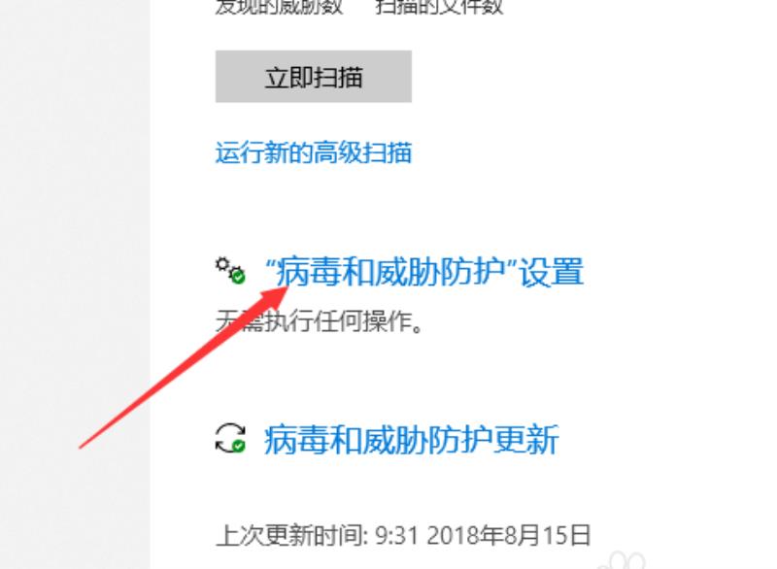777x569 pixels.
Task: Select the 无需执行任何操作 status text
Action: coord(320,321)
